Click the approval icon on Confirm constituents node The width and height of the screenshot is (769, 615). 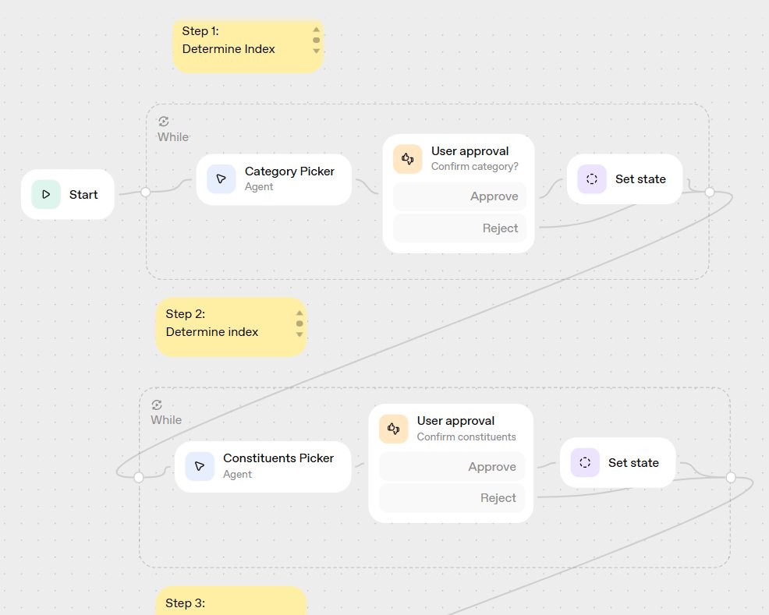point(393,428)
